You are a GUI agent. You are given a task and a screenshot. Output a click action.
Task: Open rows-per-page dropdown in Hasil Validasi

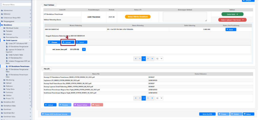[159, 59]
